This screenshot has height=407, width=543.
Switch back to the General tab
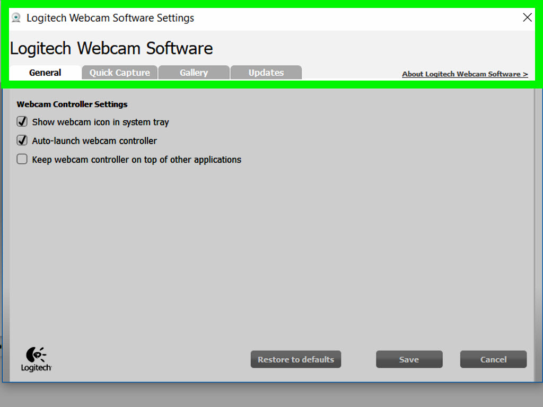45,73
